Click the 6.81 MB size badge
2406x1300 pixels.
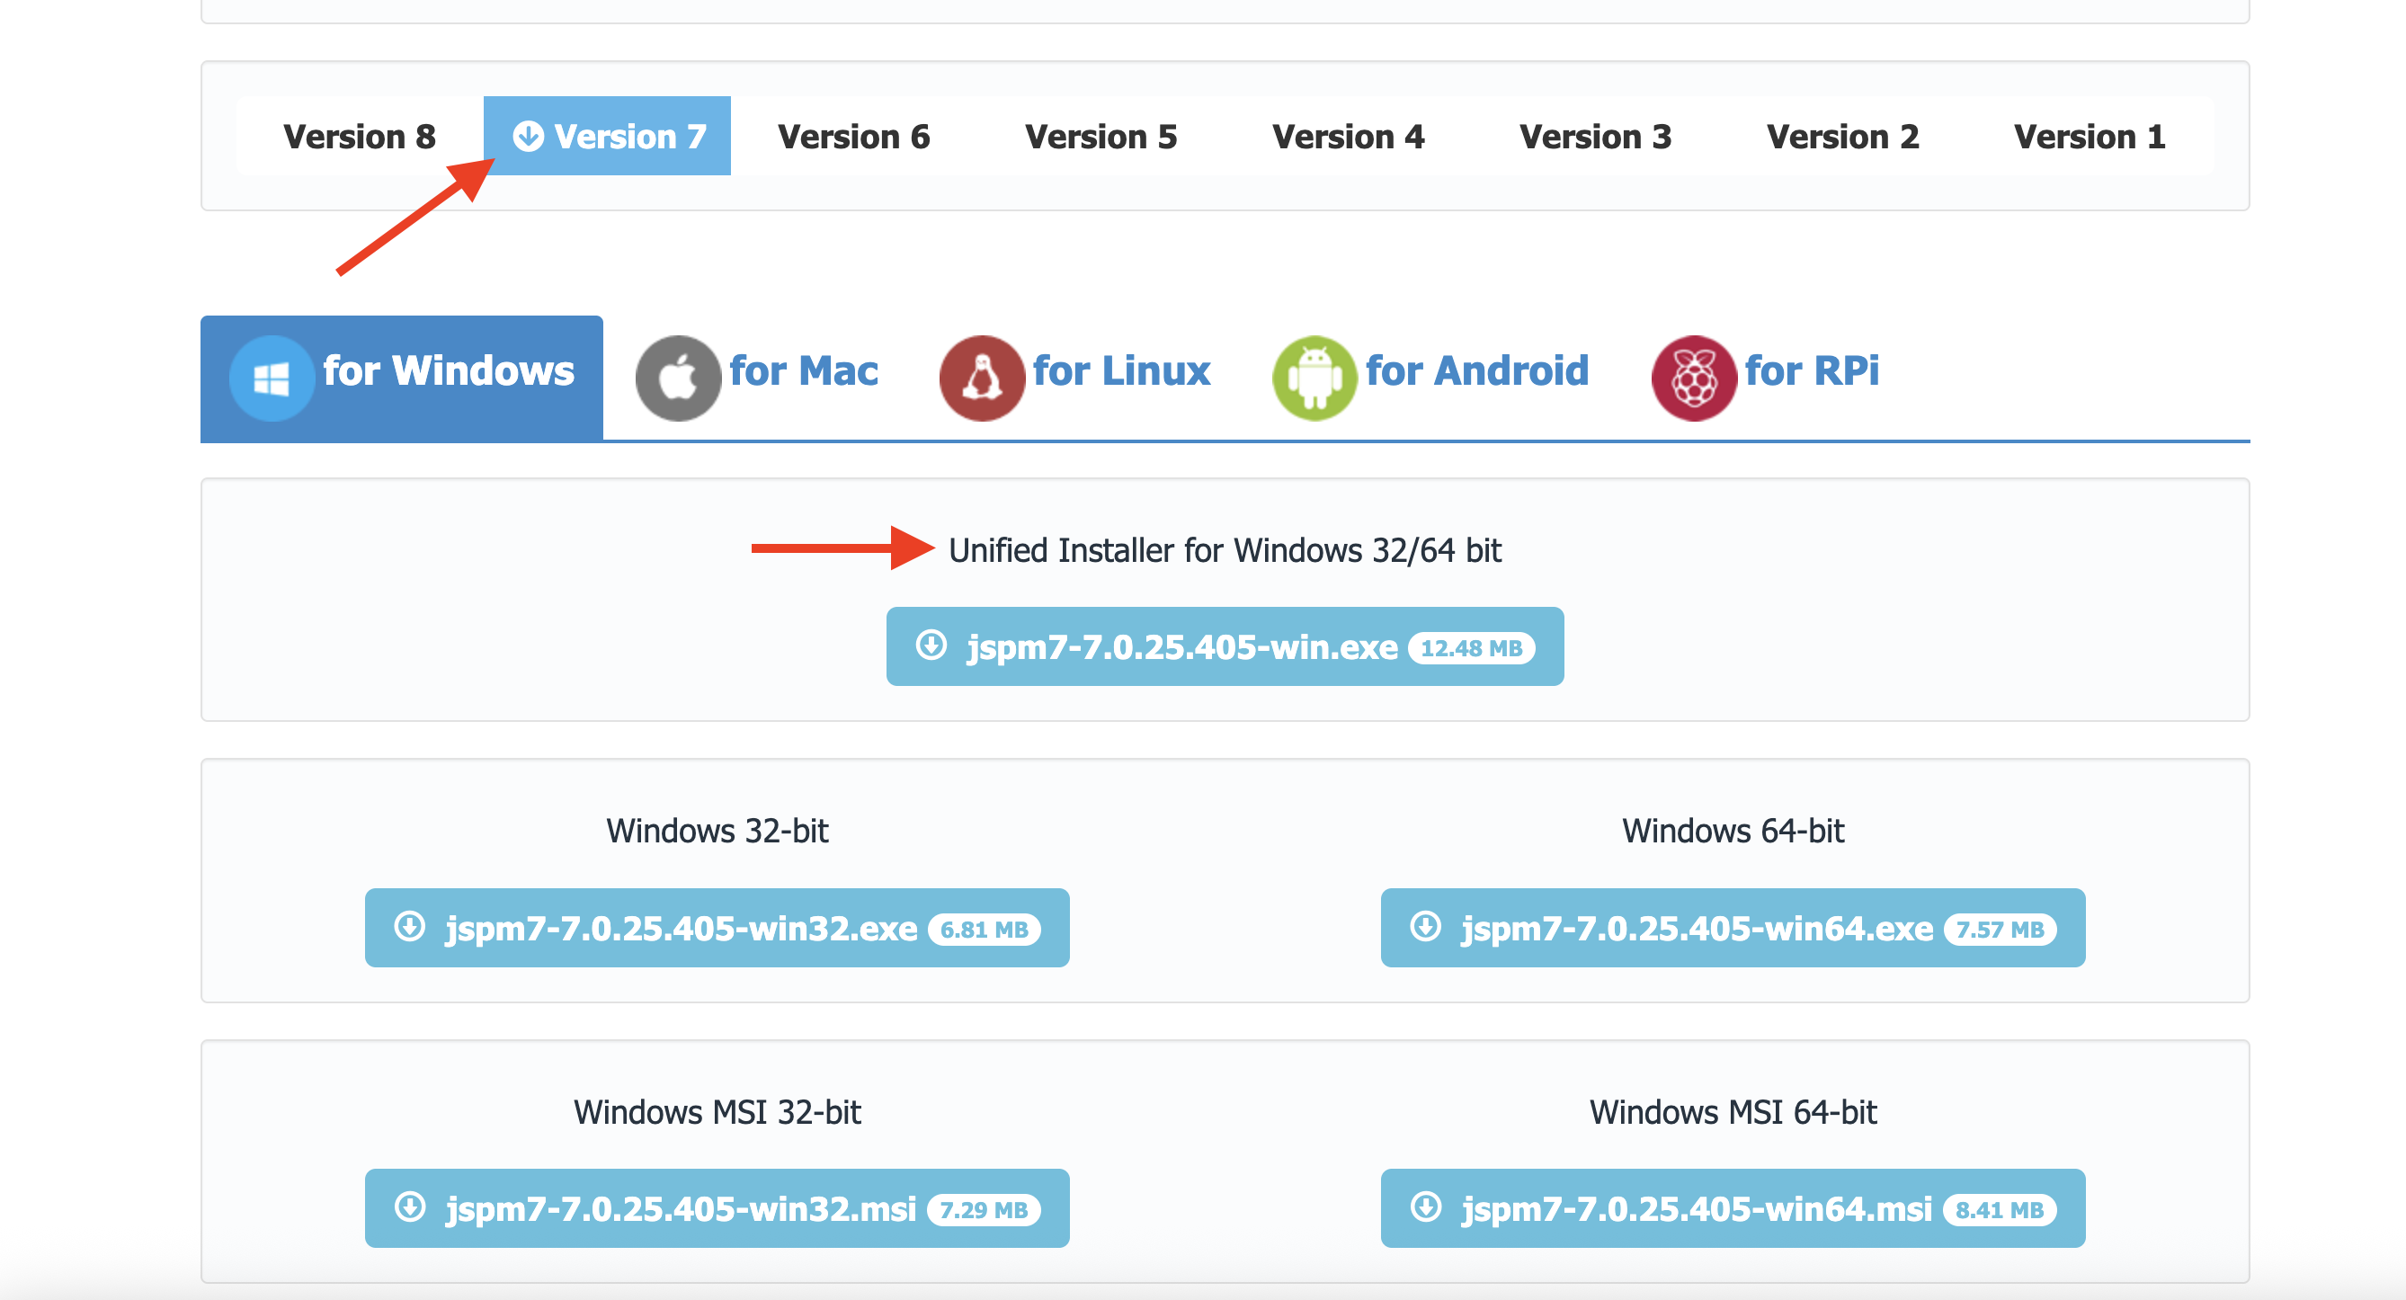[984, 930]
